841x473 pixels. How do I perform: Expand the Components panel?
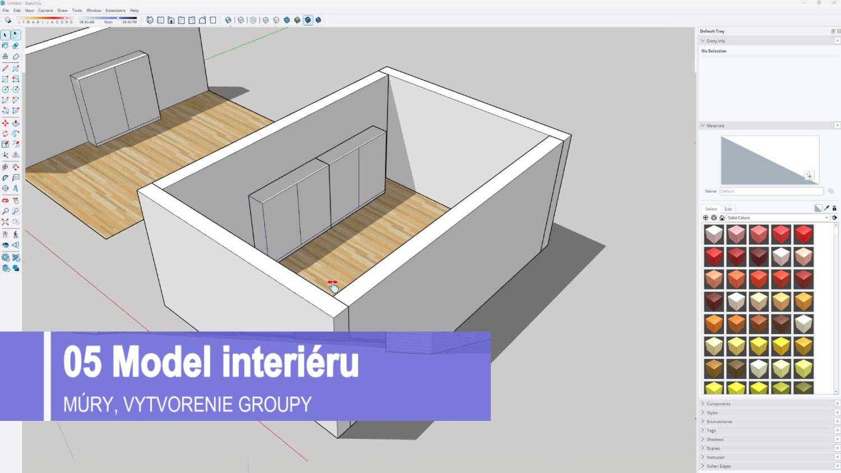(x=718, y=404)
